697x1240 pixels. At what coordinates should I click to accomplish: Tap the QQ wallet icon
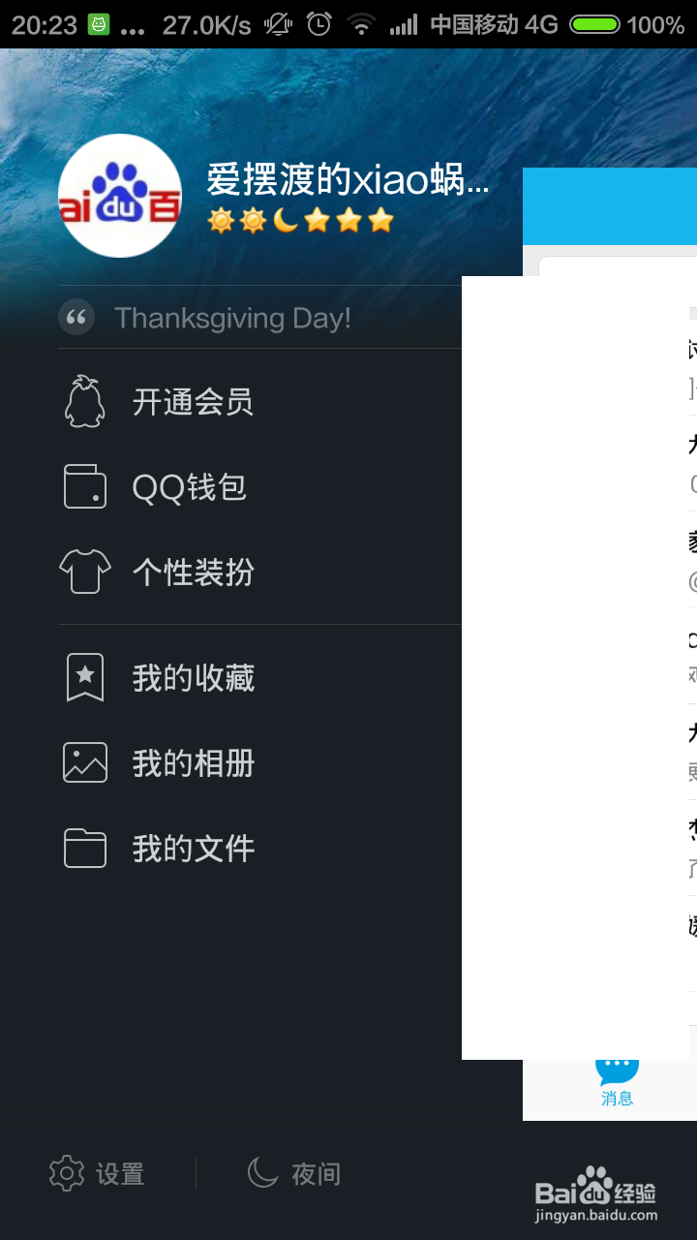(85, 486)
